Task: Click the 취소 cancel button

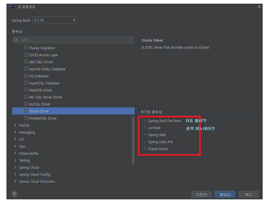Action: coord(249,194)
